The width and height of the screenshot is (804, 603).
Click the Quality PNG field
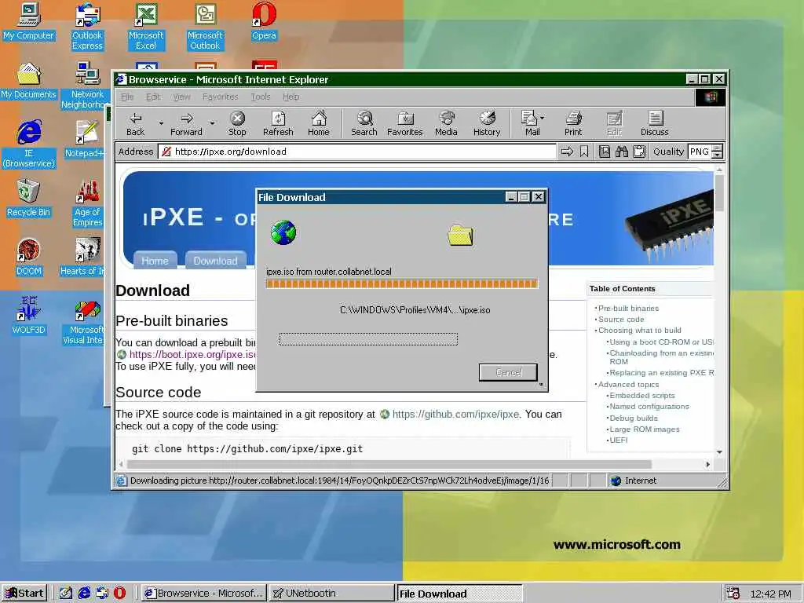click(x=700, y=152)
